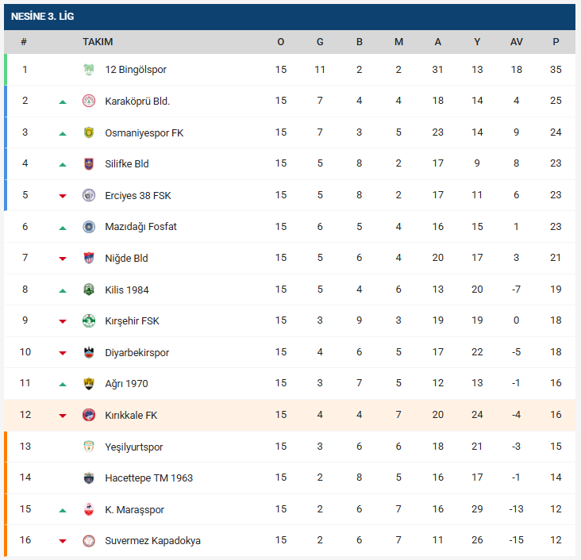Click the Osmaniyespor FK yellow crest
Viewport: 581px width, 560px height.
click(x=89, y=132)
